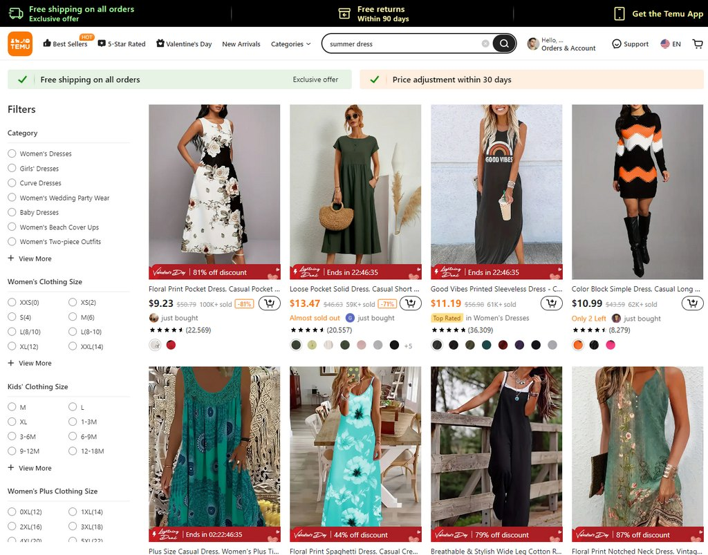Add Color Block Simple Dress to cart
The height and width of the screenshot is (555, 708).
(692, 303)
